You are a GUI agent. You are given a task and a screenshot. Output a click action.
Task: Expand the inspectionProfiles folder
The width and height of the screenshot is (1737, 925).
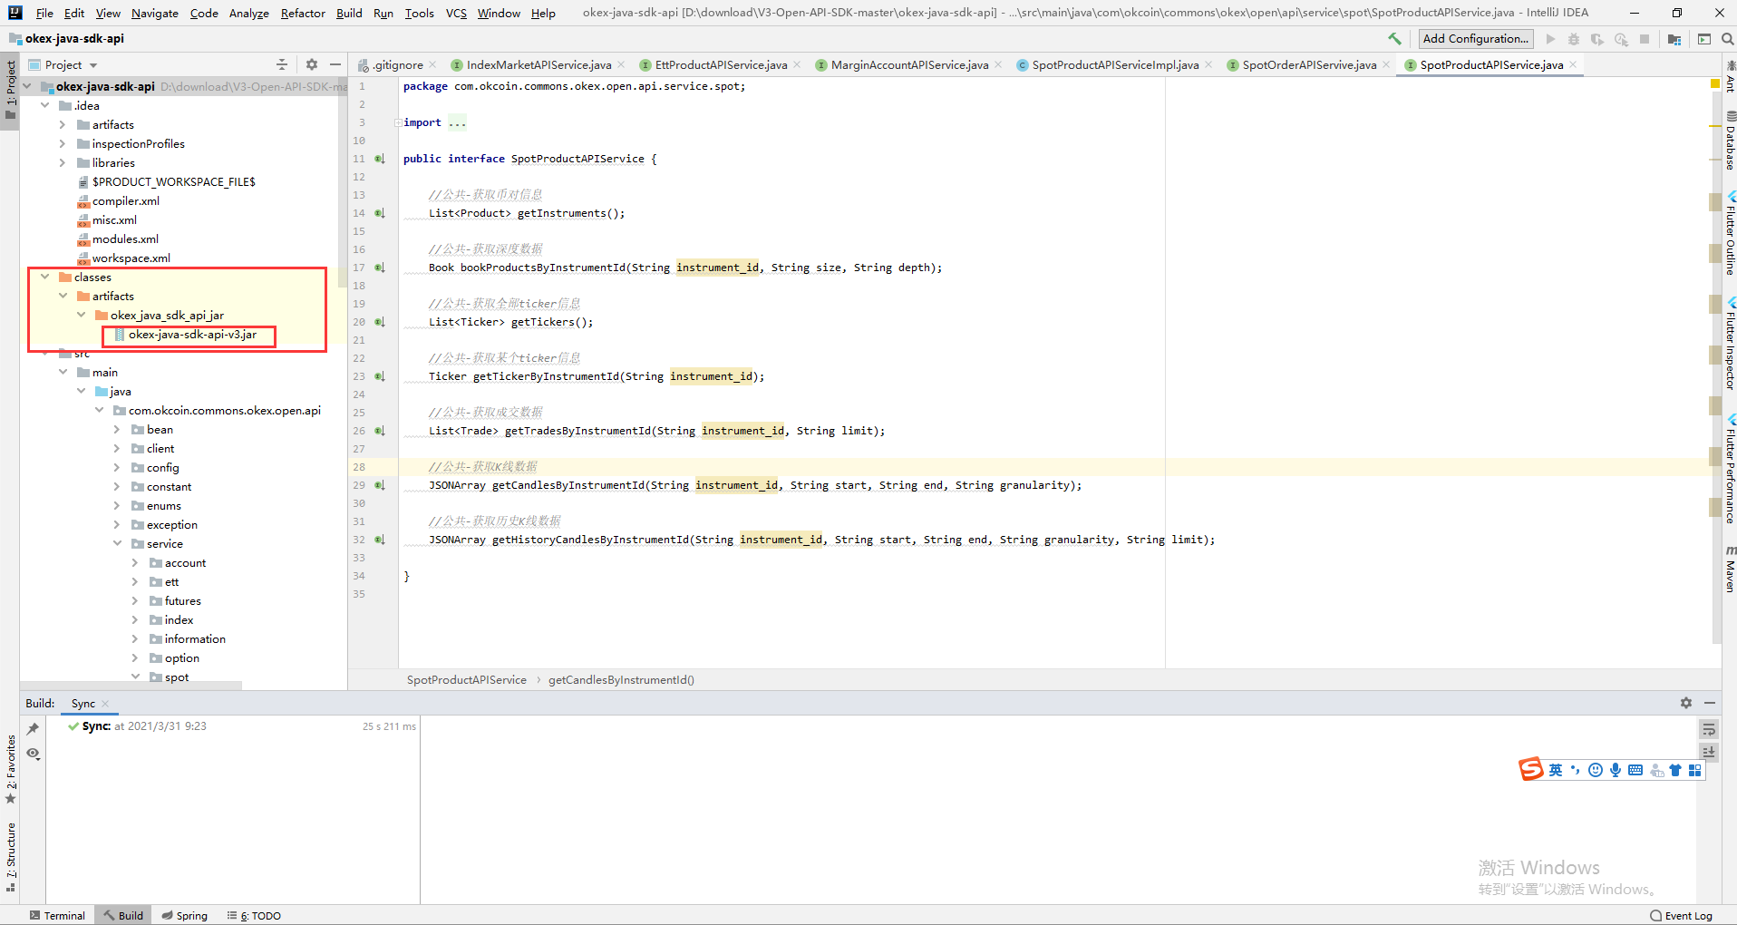pyautogui.click(x=63, y=143)
